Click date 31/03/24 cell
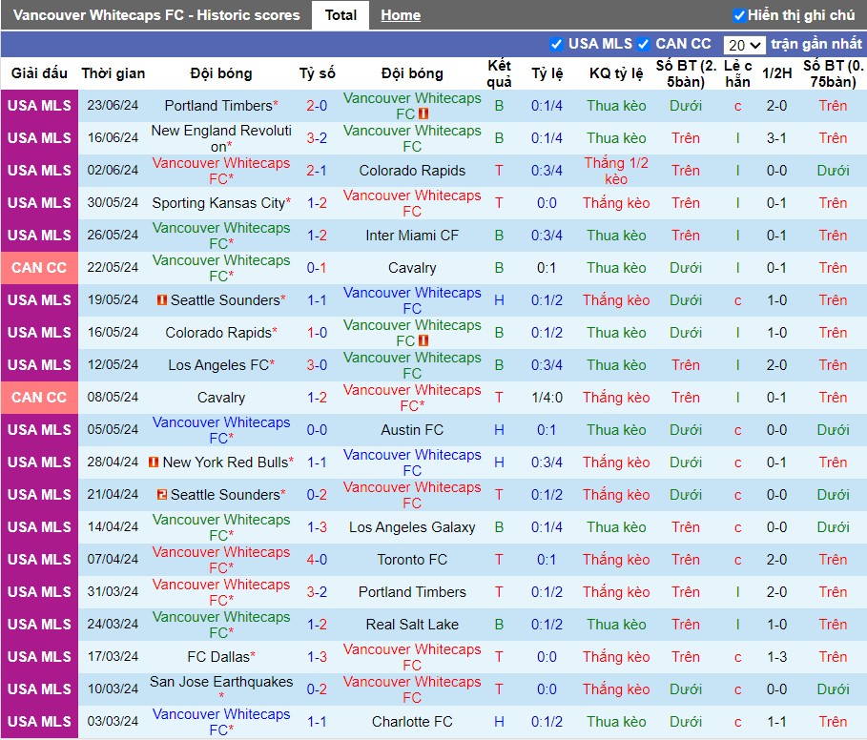Viewport: 867px width, 740px height. click(x=113, y=592)
